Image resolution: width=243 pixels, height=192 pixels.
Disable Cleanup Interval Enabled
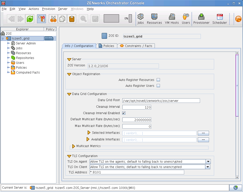click(124, 113)
